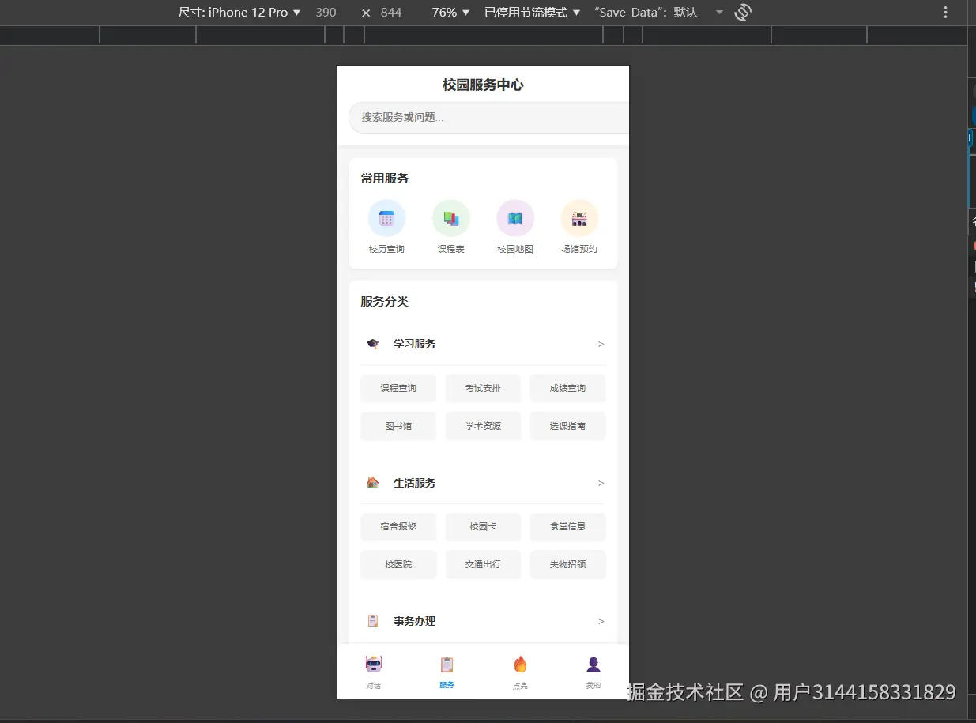976x723 pixels.
Task: Click the house icon beside 生活服务
Action: point(373,483)
